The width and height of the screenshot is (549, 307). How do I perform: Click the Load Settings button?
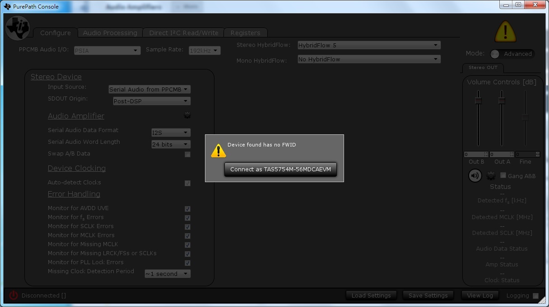coord(371,296)
